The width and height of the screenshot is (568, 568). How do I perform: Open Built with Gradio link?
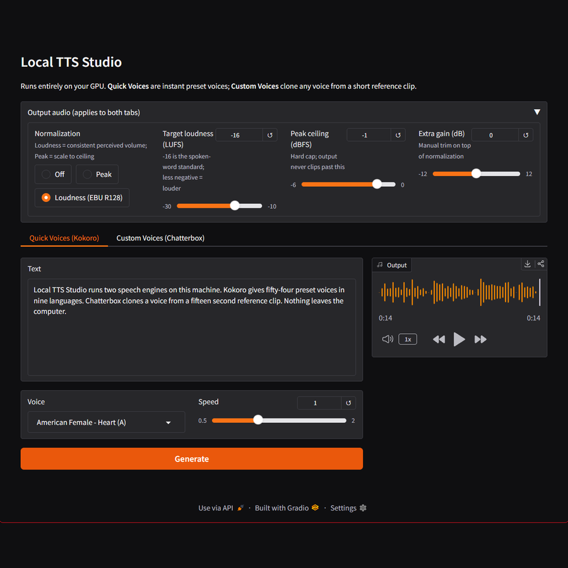point(287,508)
